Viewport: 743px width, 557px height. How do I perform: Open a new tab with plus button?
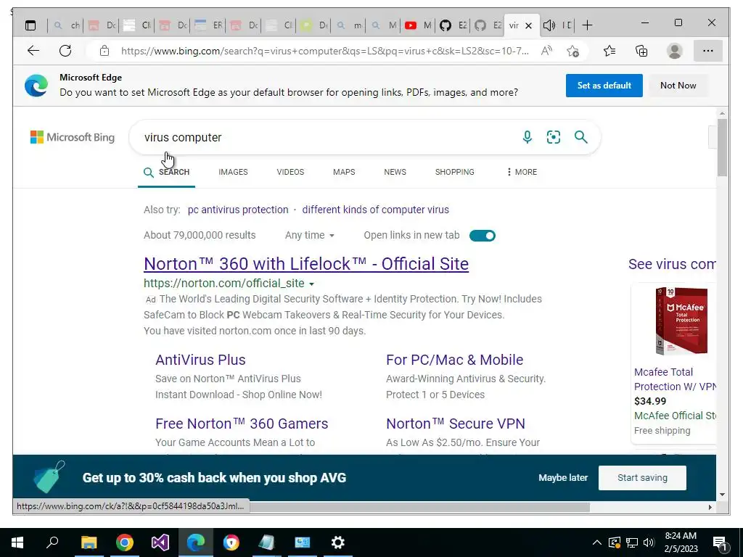point(587,25)
